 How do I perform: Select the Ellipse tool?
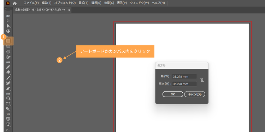point(8,46)
